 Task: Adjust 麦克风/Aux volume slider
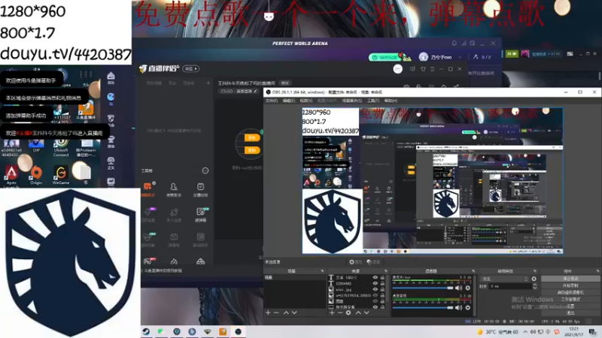click(x=423, y=288)
